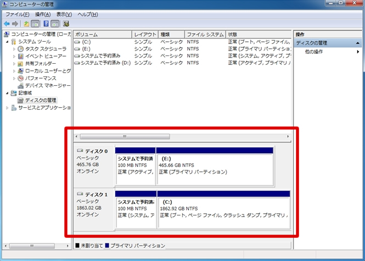The height and width of the screenshot is (261, 365).
Task: Select ディスクの管理 in the tree
Action: point(41,100)
